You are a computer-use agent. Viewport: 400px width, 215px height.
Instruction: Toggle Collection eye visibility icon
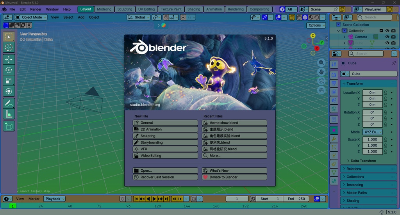tap(387, 31)
